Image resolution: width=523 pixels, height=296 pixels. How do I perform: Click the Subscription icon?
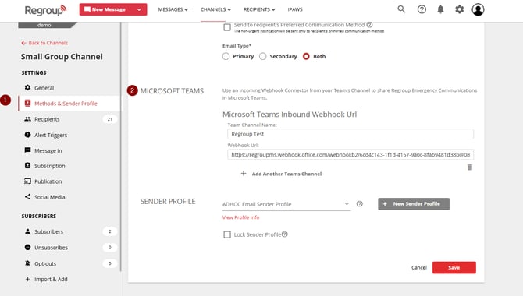pyautogui.click(x=27, y=165)
